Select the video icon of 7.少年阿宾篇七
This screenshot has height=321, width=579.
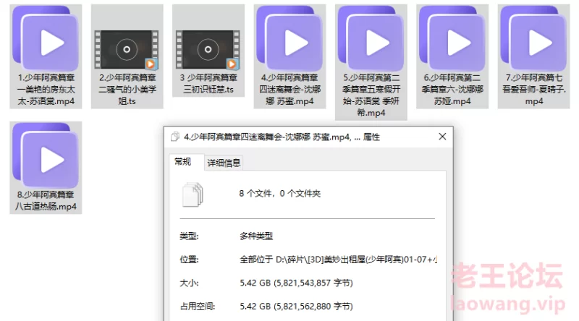pos(533,38)
